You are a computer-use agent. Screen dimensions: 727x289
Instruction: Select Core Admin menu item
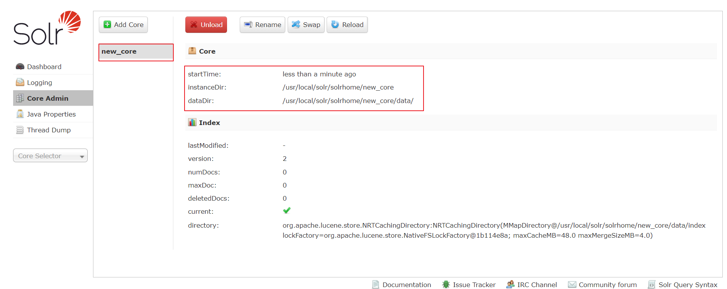[x=53, y=98]
